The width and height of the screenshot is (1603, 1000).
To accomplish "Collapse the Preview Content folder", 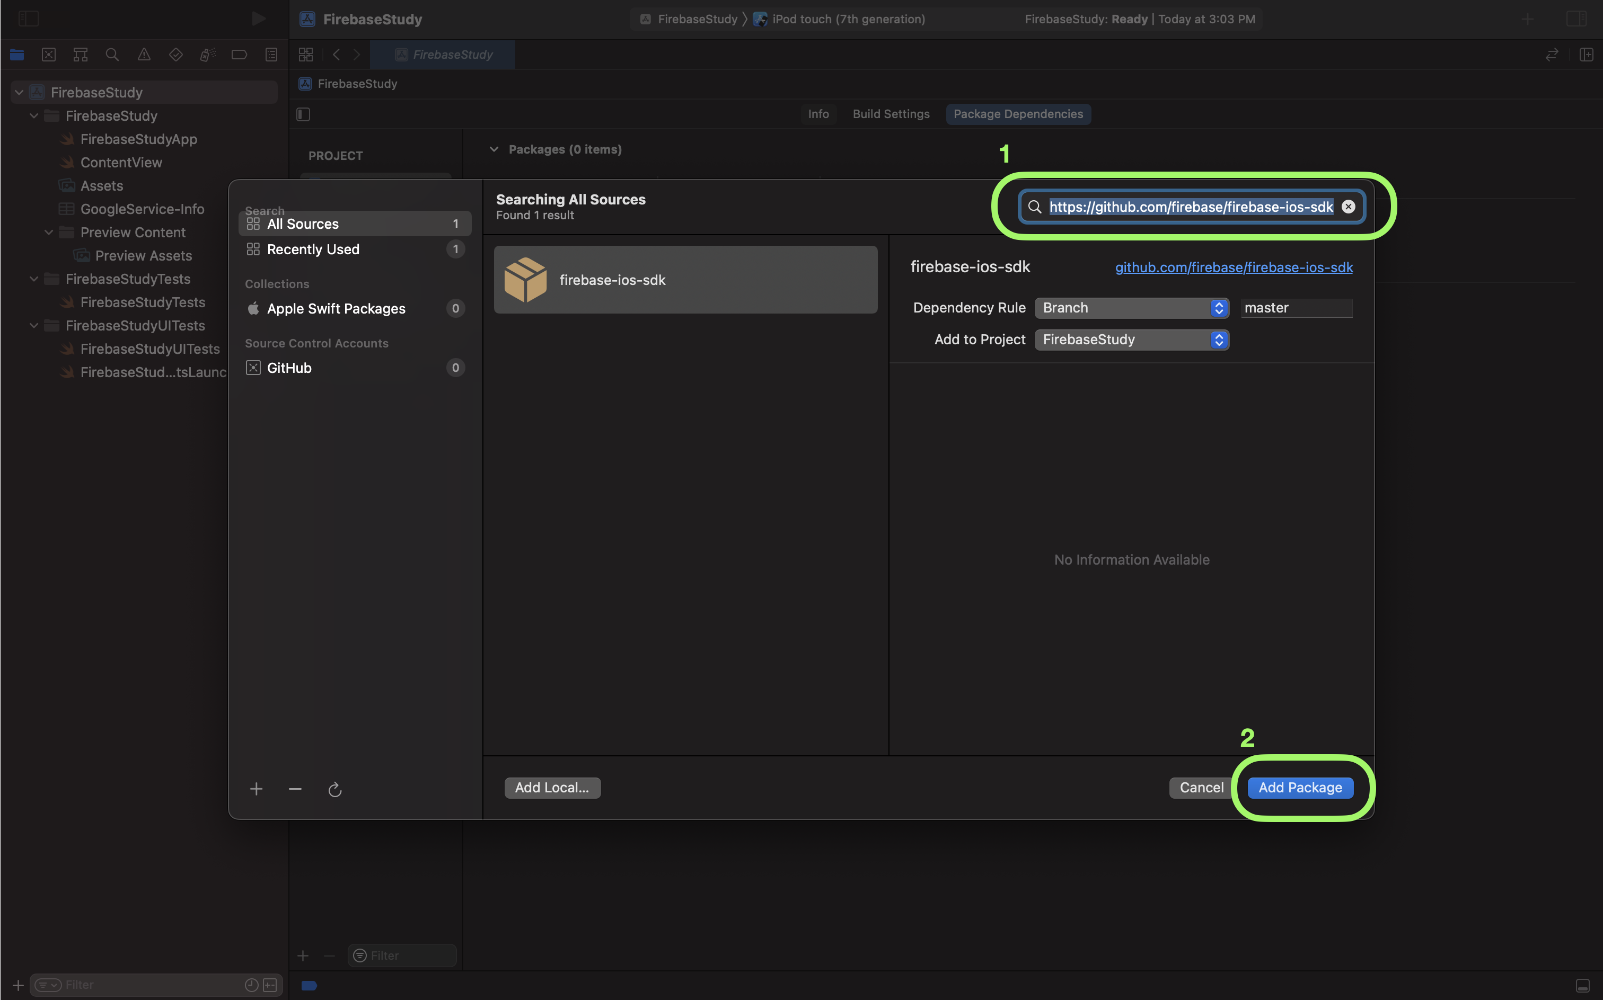I will [x=48, y=232].
